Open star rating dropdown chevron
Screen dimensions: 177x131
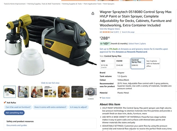click(112, 32)
